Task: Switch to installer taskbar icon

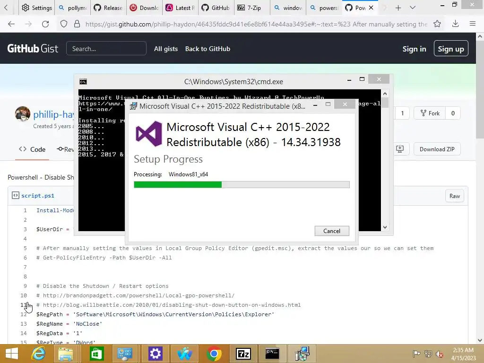Action: pyautogui.click(x=302, y=354)
